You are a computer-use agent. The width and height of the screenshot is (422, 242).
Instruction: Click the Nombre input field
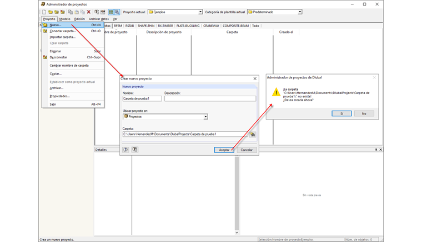(x=142, y=98)
